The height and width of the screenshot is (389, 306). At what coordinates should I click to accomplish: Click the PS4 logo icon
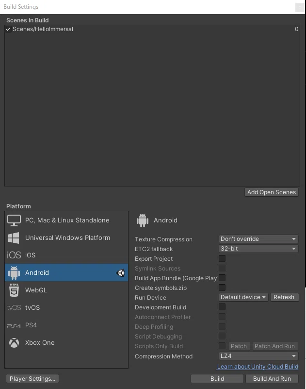click(x=14, y=325)
